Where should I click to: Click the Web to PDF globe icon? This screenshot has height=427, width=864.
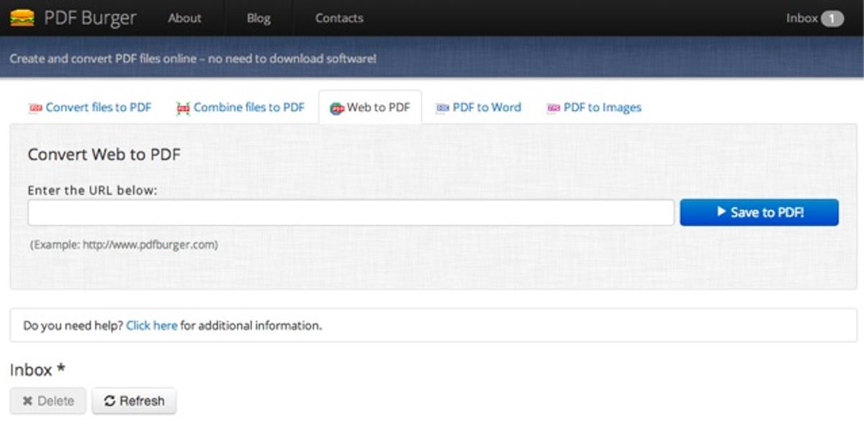pyautogui.click(x=337, y=108)
